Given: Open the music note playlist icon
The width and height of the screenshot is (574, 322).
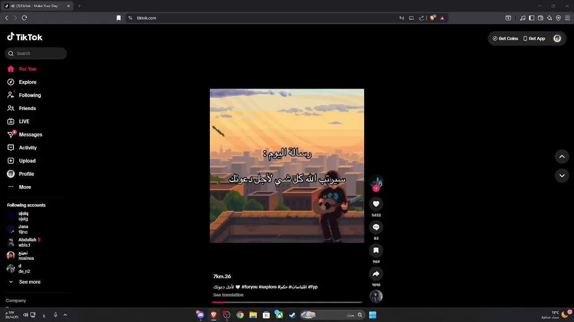Looking at the screenshot, I should (x=522, y=18).
